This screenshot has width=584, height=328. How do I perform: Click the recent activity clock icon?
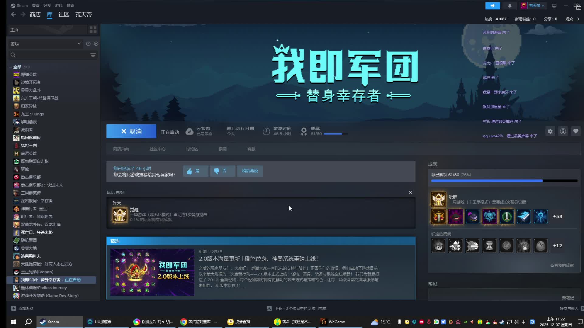88,44
